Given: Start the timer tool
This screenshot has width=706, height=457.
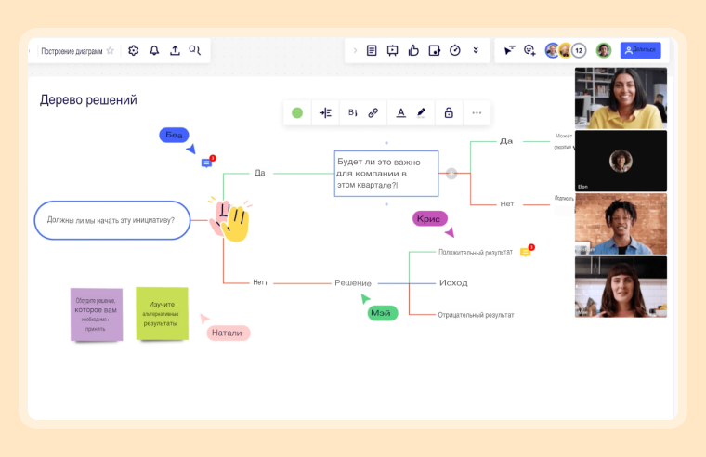Looking at the screenshot, I should coord(455,50).
